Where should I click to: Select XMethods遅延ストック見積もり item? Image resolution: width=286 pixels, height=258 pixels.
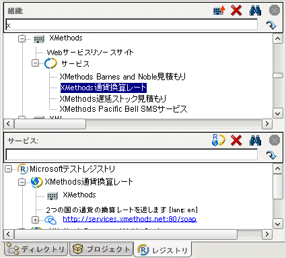113,98
